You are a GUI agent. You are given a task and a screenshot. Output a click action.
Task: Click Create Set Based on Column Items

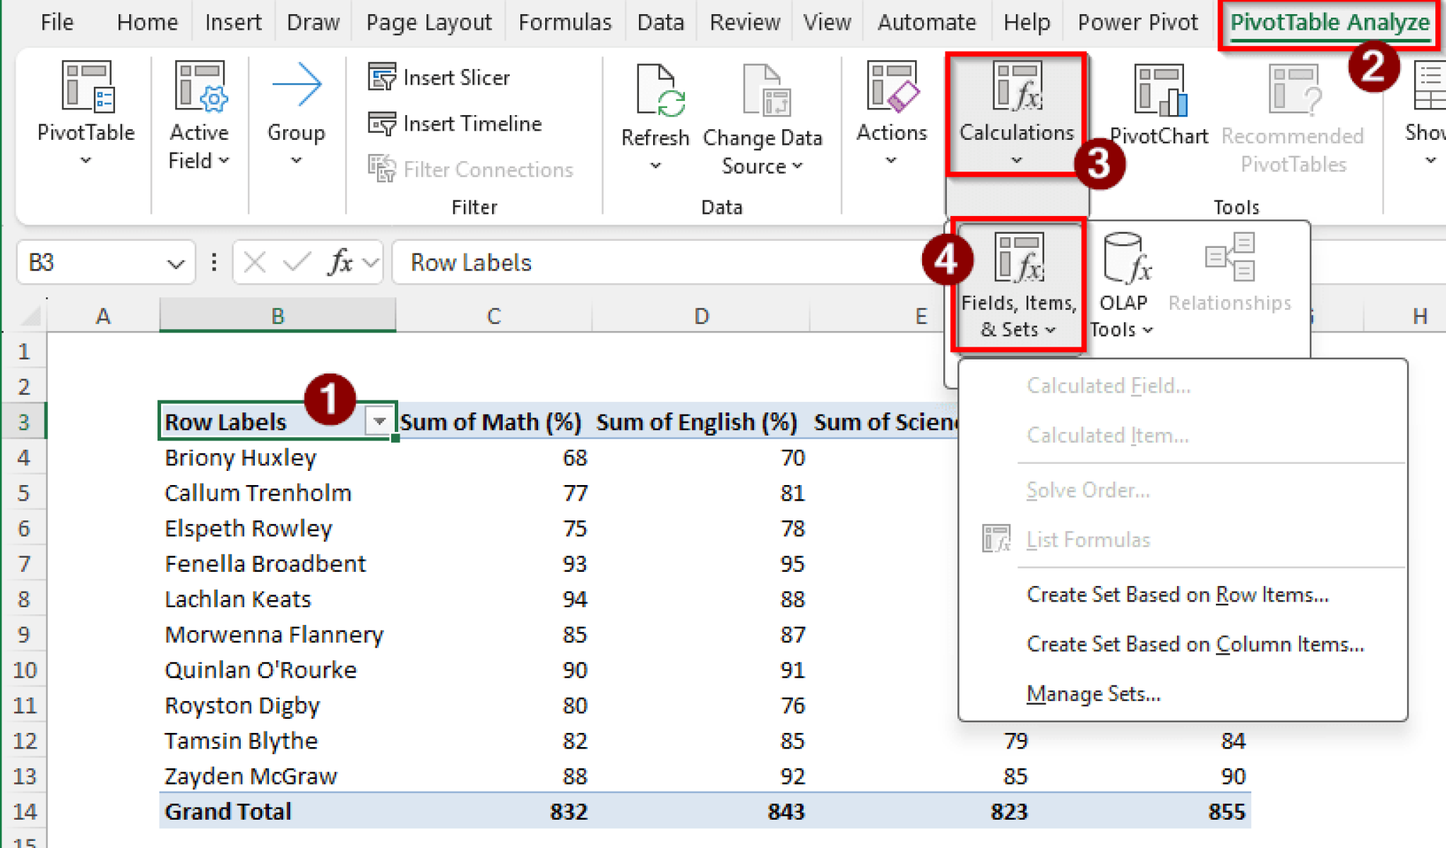[x=1194, y=643]
